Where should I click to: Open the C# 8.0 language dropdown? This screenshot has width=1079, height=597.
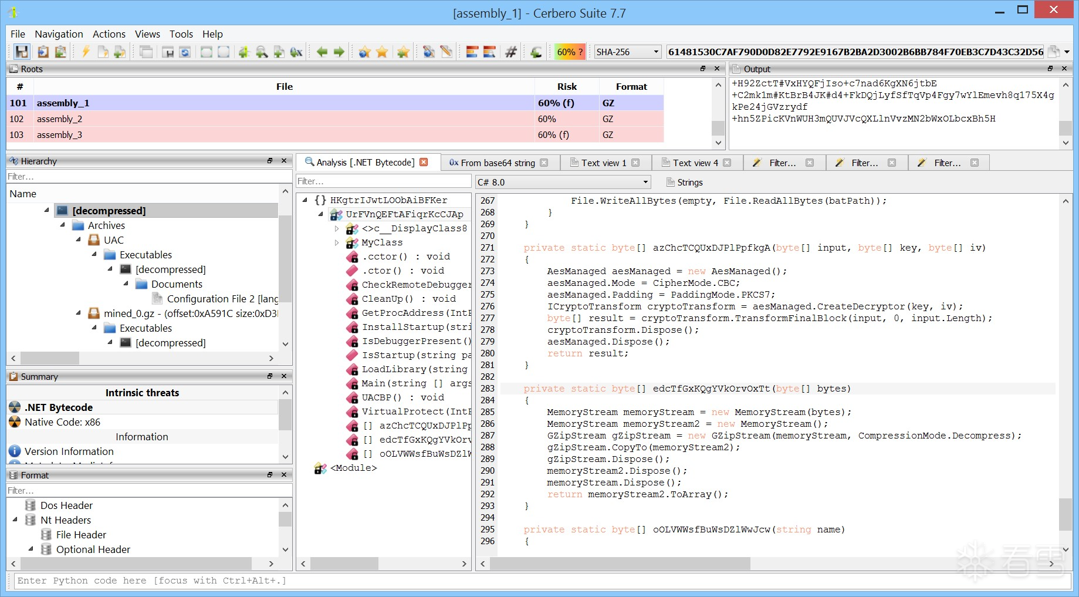[x=563, y=182]
